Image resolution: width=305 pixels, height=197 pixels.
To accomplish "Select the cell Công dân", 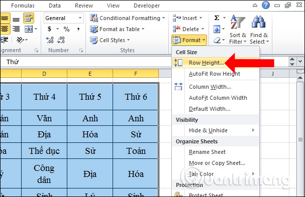I will (x=44, y=174).
